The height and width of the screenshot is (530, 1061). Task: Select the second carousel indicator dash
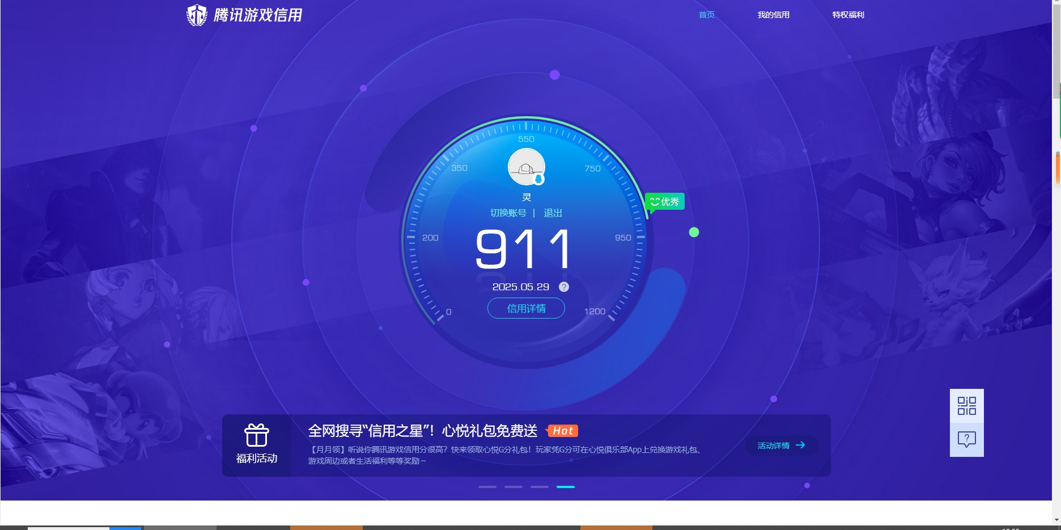tap(513, 487)
